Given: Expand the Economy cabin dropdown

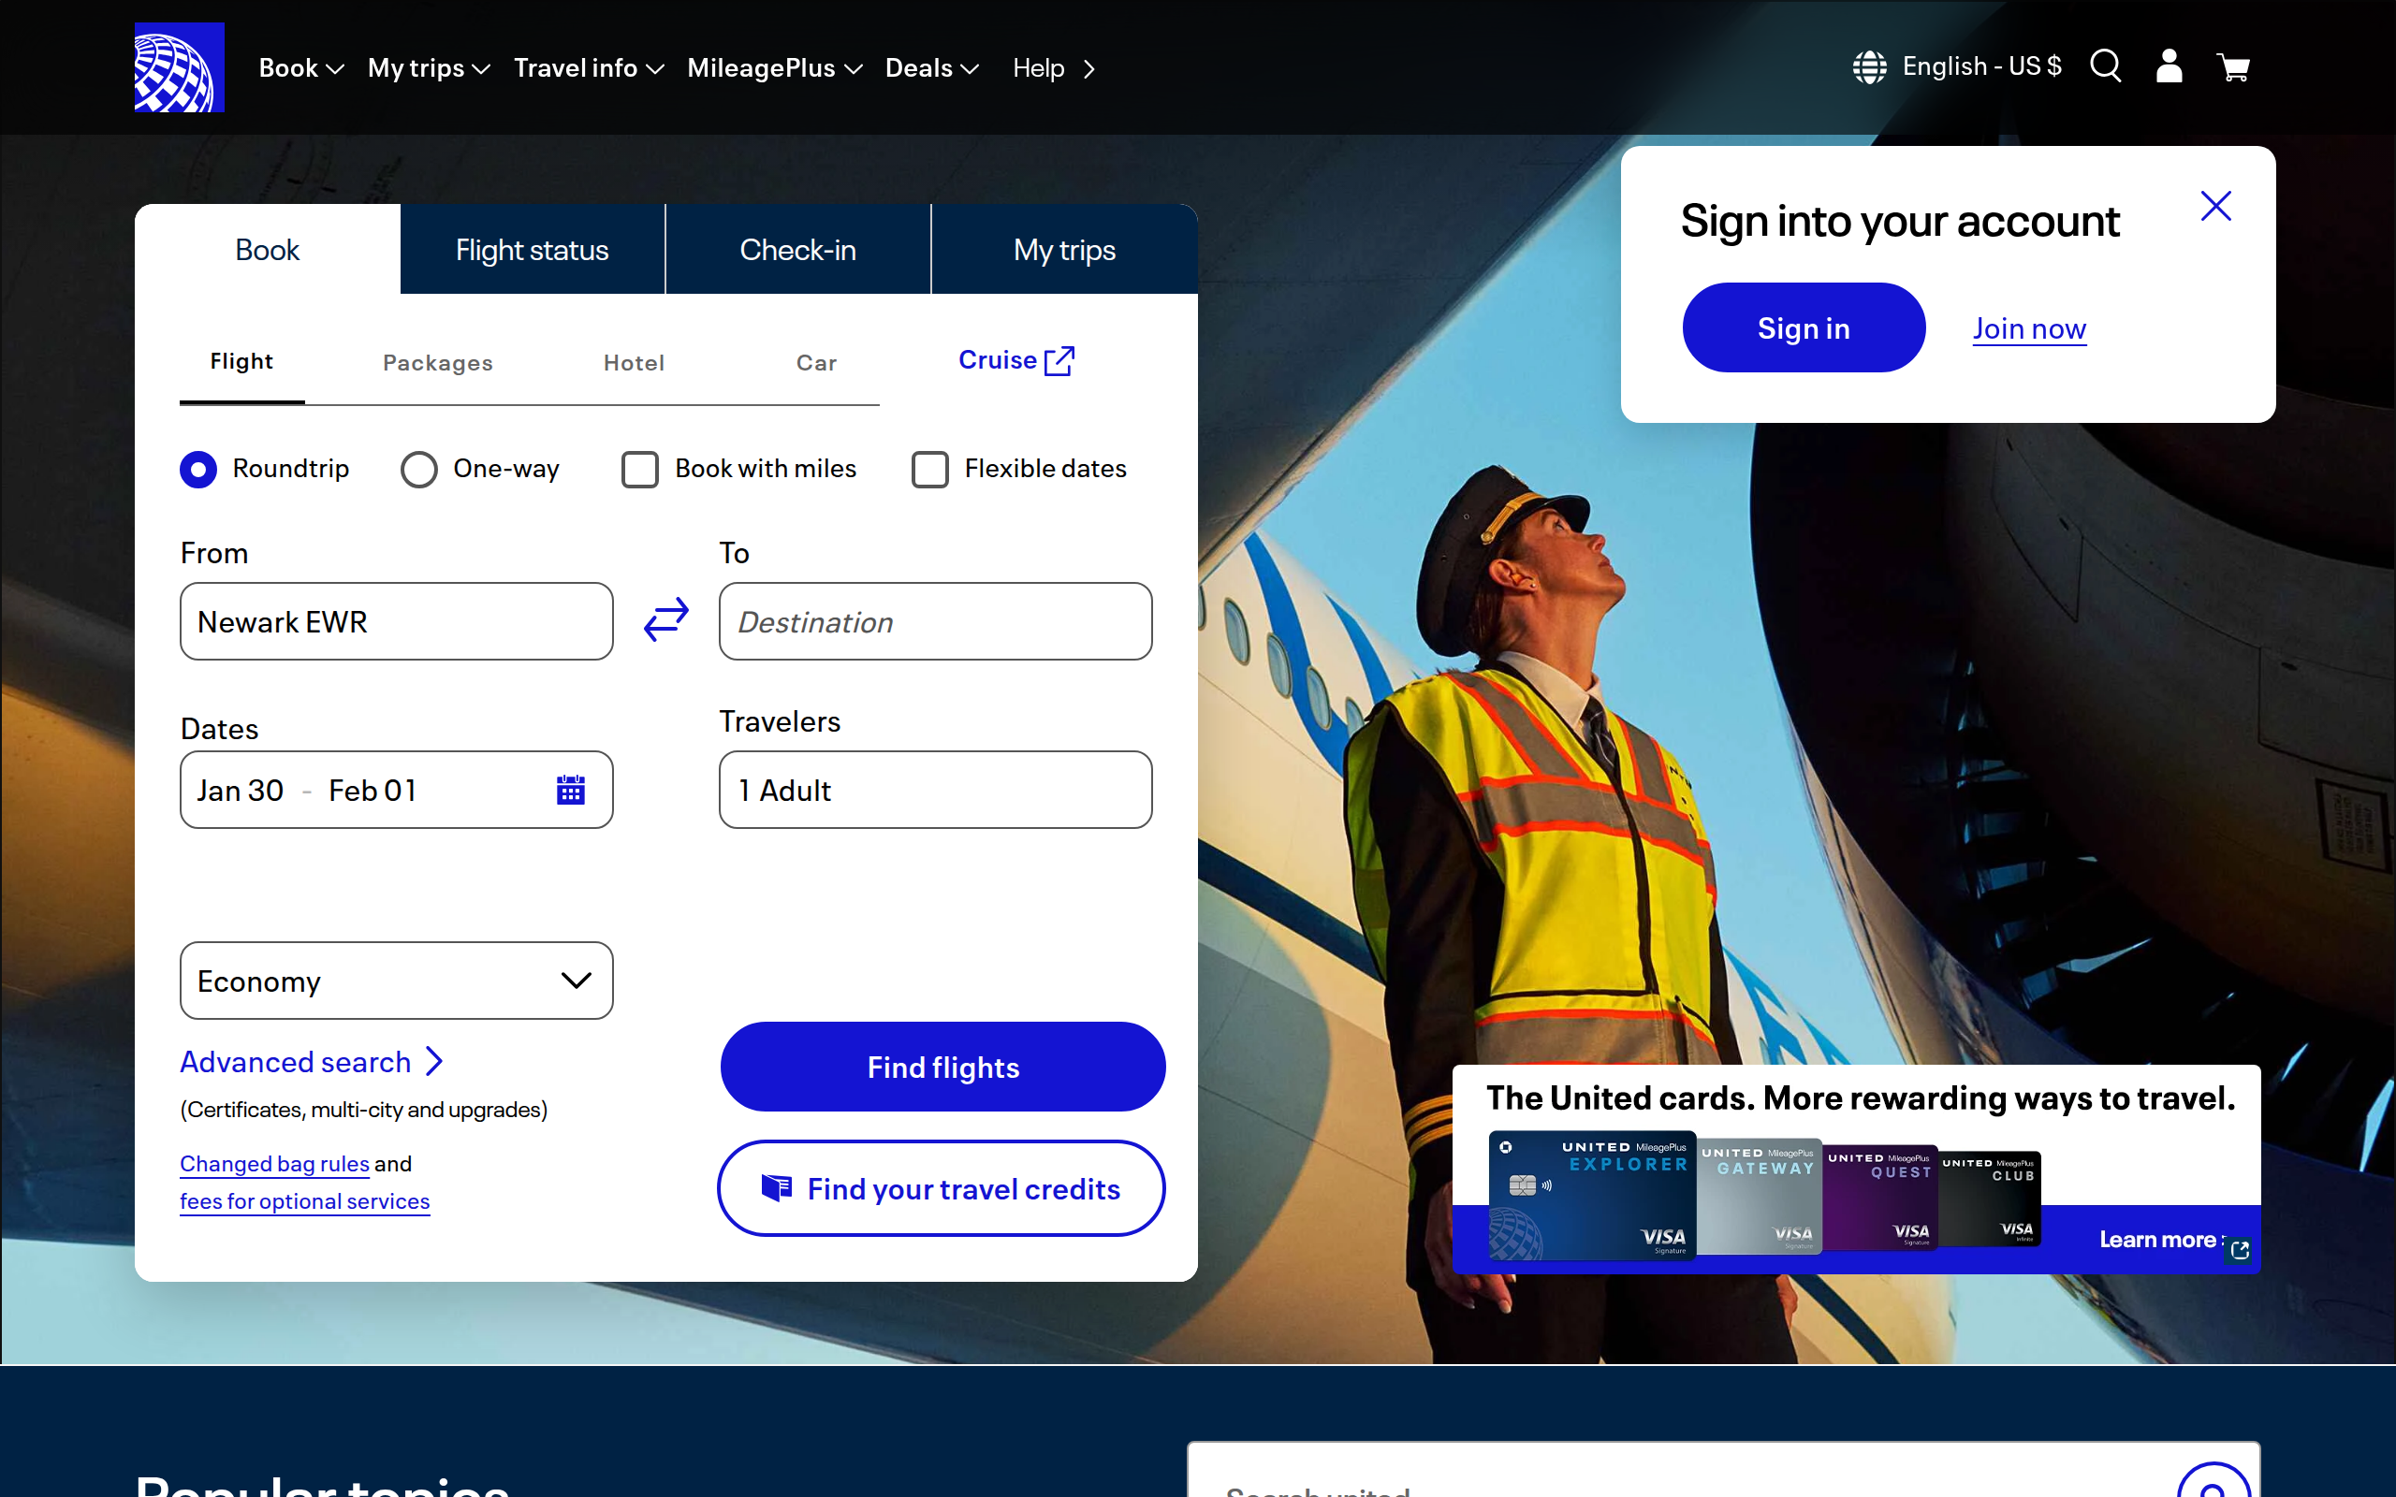Looking at the screenshot, I should pos(396,981).
